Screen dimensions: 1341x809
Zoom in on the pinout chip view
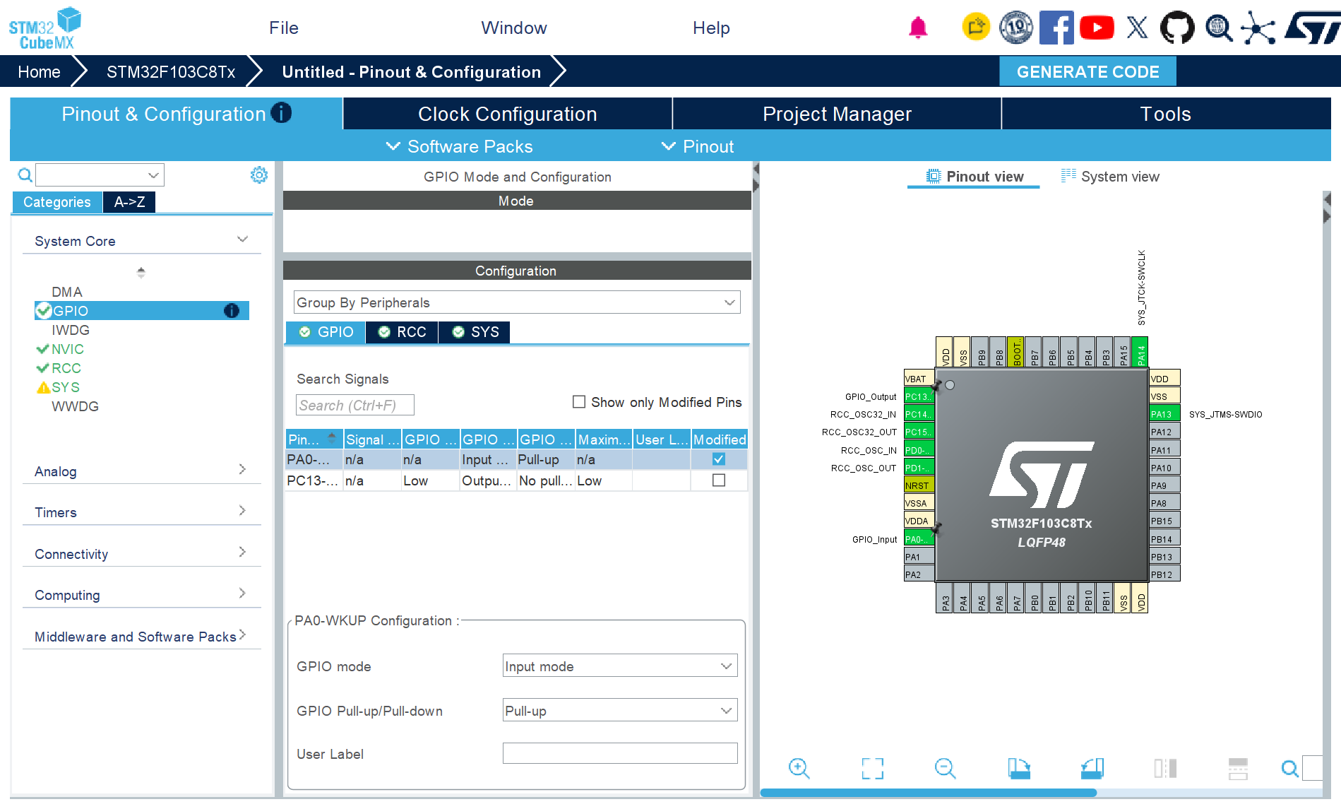(x=799, y=768)
